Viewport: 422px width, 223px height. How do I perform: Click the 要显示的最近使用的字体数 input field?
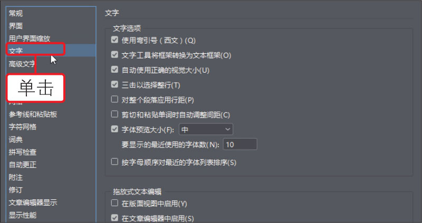pos(240,144)
